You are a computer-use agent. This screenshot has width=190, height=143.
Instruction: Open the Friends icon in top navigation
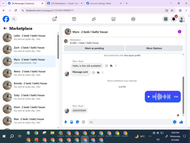[x=94, y=19]
